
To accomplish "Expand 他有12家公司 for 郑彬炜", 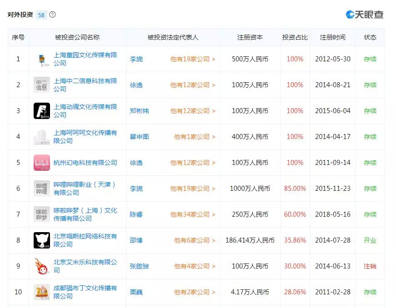I will 193,111.
